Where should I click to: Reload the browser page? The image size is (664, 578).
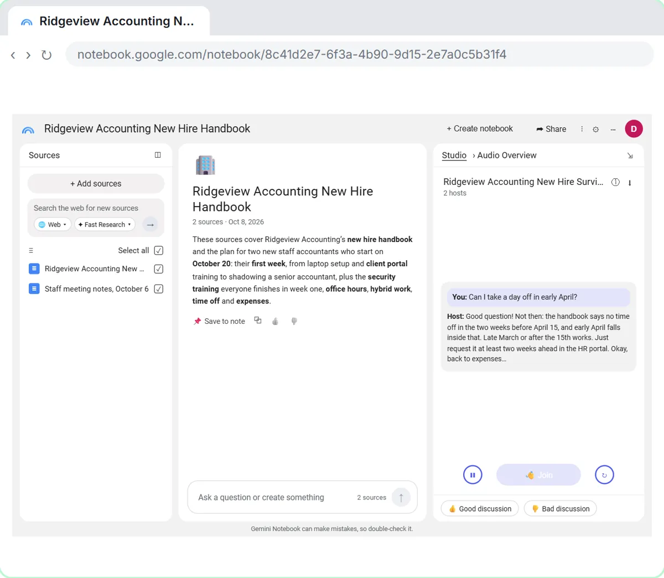click(x=46, y=55)
